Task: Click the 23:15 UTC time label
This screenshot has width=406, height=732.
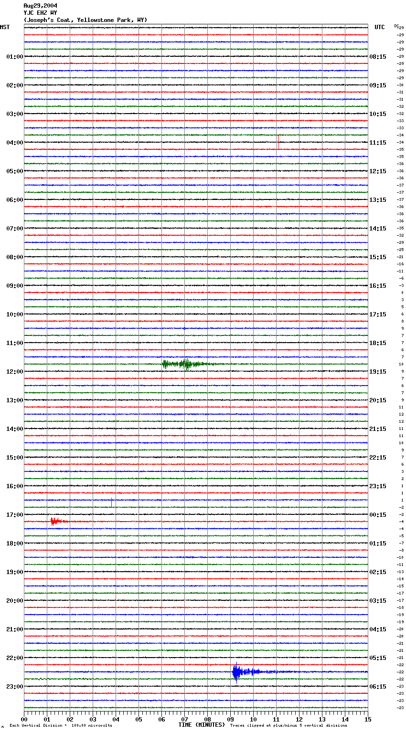Action: 378,486
